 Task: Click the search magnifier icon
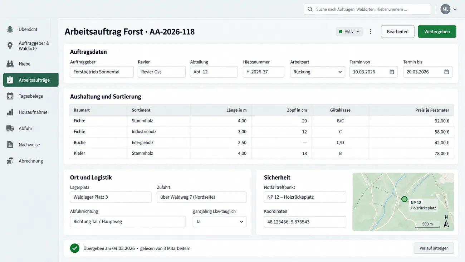click(310, 9)
